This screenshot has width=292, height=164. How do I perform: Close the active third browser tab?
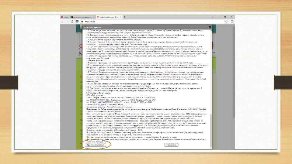click(120, 17)
